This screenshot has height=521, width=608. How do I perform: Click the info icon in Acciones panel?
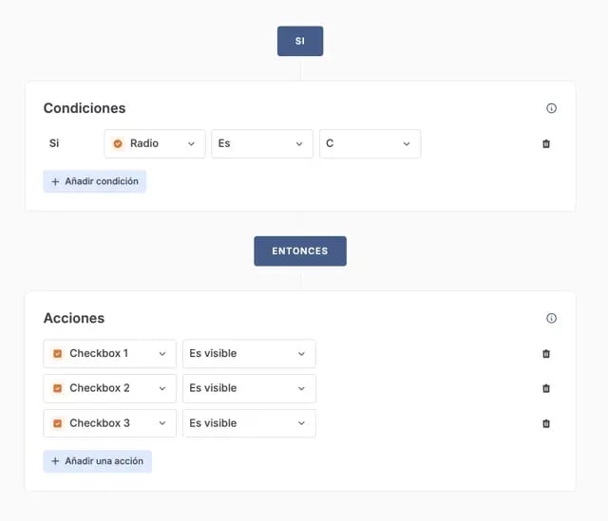551,318
